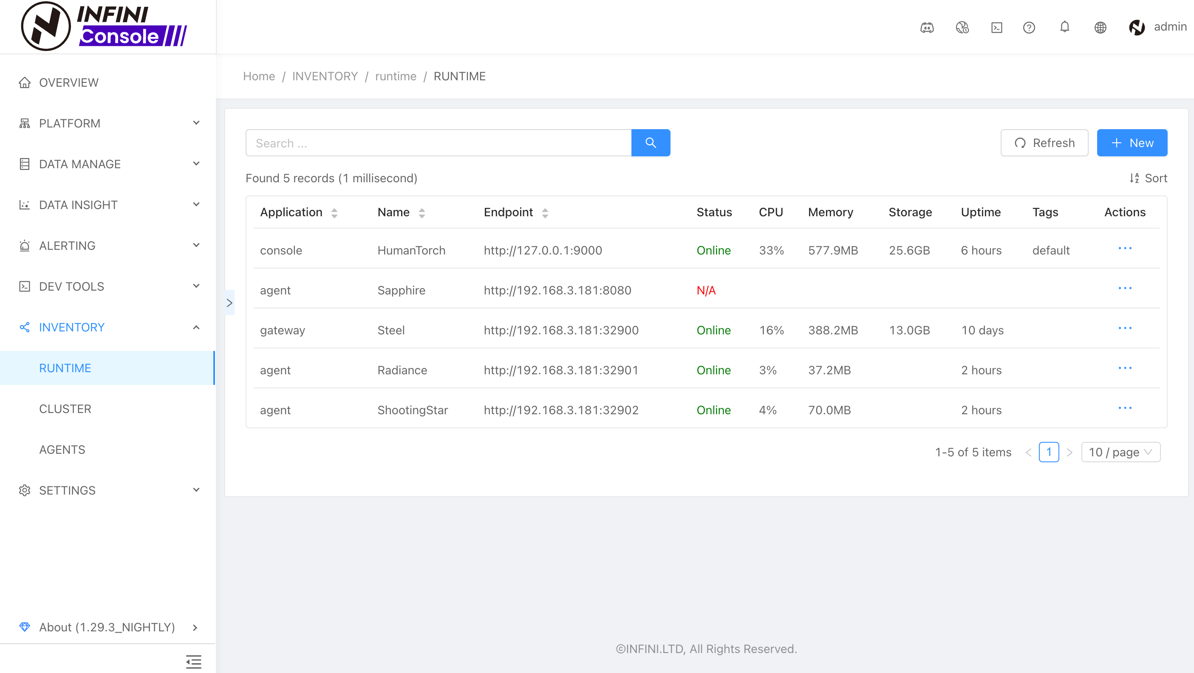Open the 10 / page size dropdown
The width and height of the screenshot is (1194, 673).
click(x=1120, y=452)
